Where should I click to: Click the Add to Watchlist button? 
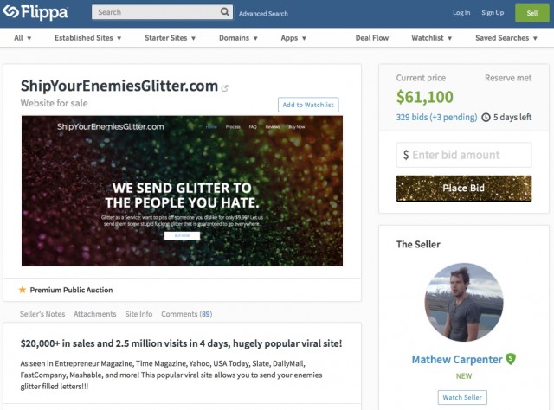[x=308, y=105]
